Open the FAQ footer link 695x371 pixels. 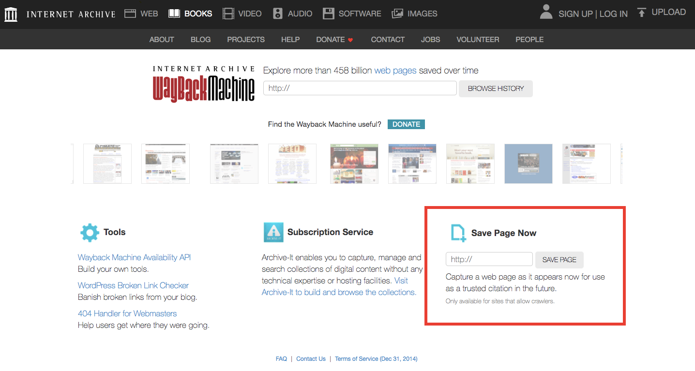(x=281, y=359)
